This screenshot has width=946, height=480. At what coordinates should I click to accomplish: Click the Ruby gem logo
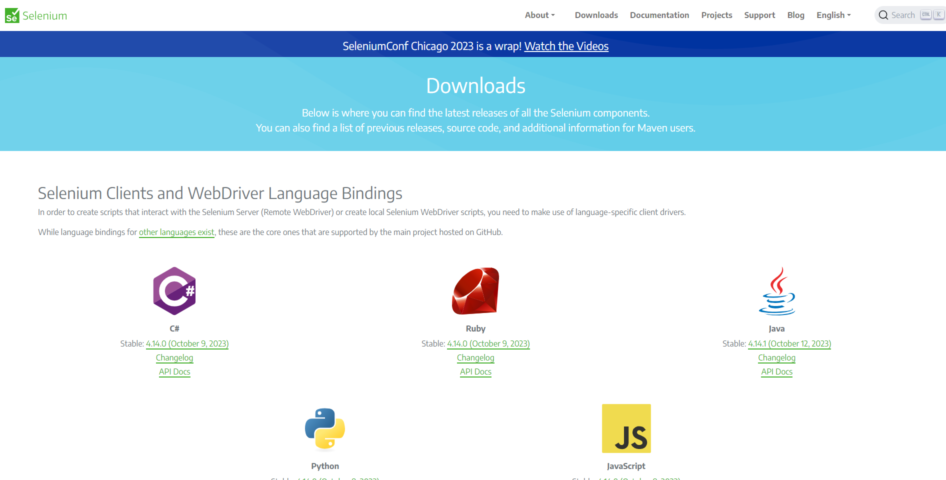pos(475,291)
